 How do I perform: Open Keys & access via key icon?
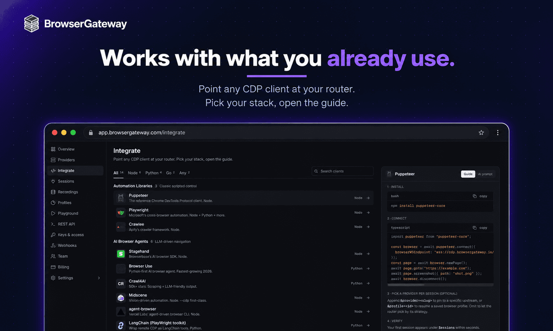click(53, 235)
